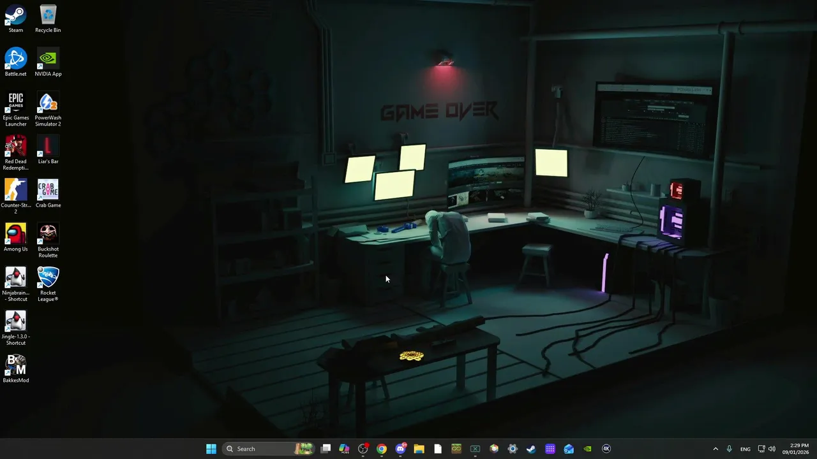Select the Jingle-1.3.0 Shortcut icon
Screen dimensions: 817x459
(16, 328)
